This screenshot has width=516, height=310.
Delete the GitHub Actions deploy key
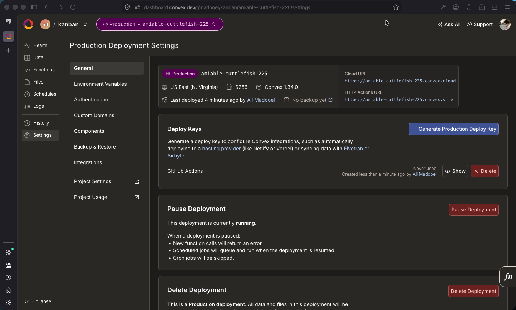485,171
